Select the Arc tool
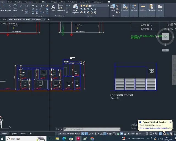 [21, 7]
